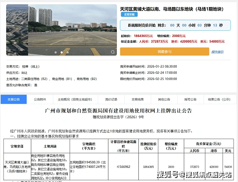Image resolution: width=238 pixels, height=182 pixels.
Task: Click the 正常交易 status badge
Action: 129,15
